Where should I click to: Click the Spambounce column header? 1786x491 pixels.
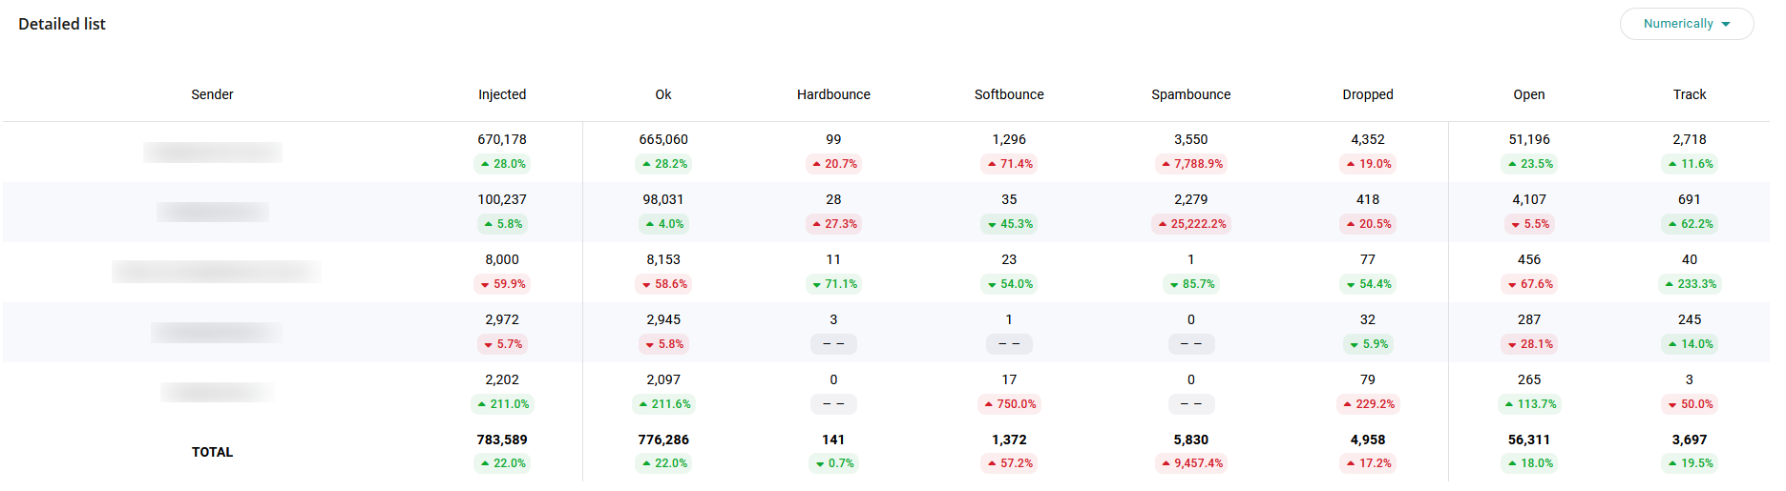tap(1190, 94)
